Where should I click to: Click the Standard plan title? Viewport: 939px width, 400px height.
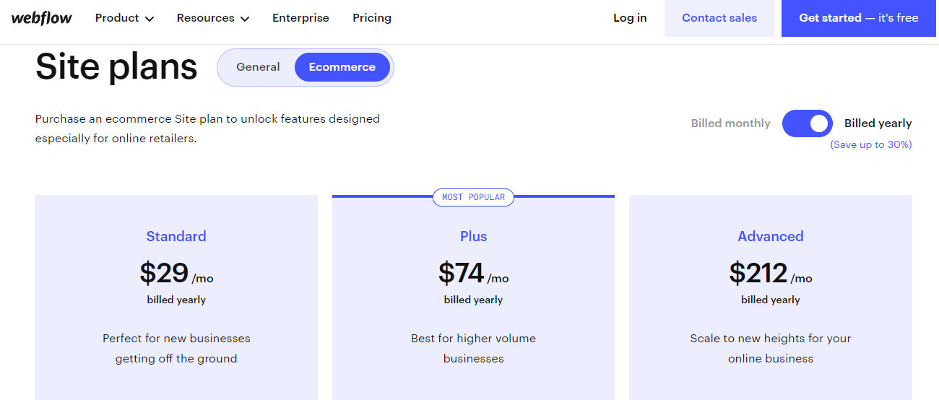[176, 236]
